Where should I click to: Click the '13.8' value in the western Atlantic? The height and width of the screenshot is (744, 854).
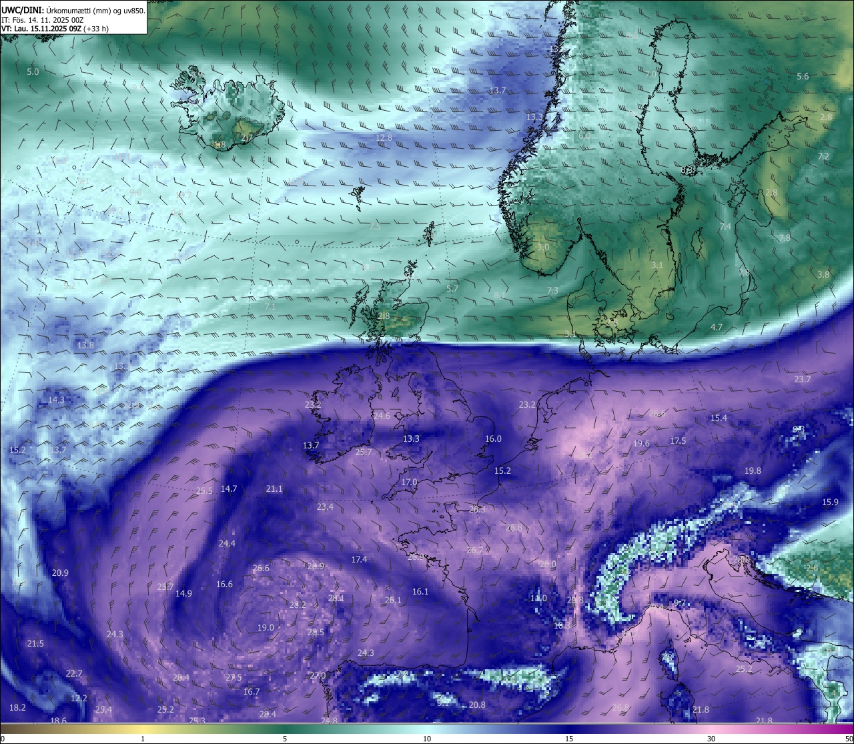pyautogui.click(x=85, y=345)
